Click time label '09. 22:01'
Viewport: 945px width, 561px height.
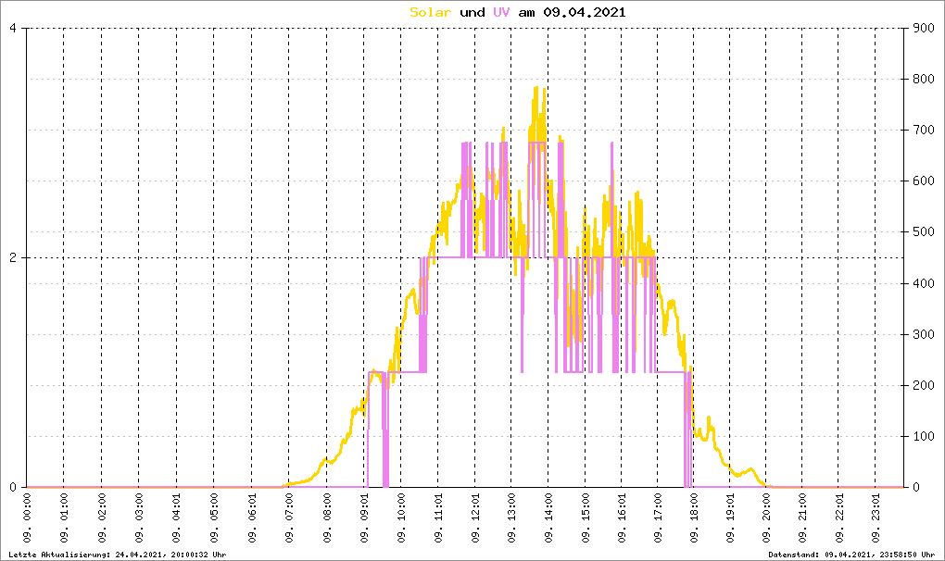tap(839, 517)
